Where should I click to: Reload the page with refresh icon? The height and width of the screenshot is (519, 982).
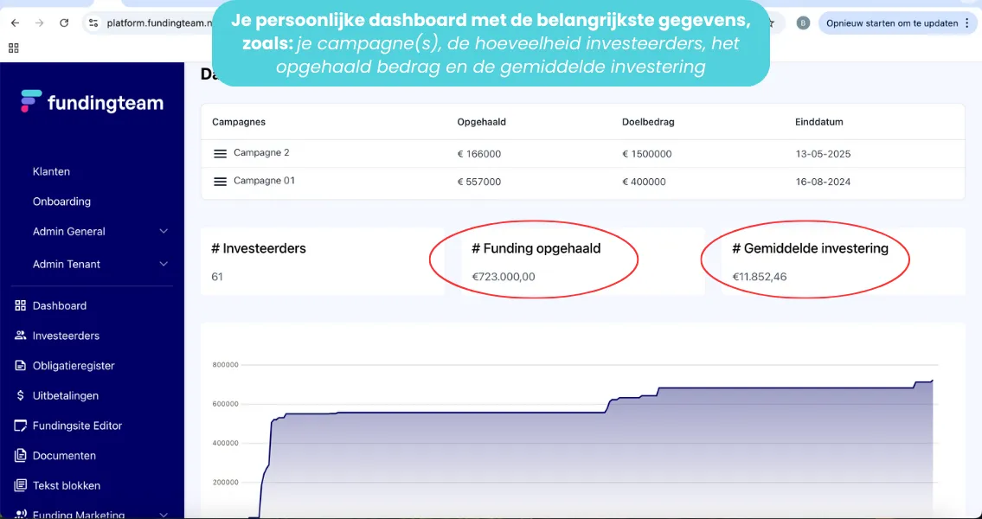[x=64, y=23]
